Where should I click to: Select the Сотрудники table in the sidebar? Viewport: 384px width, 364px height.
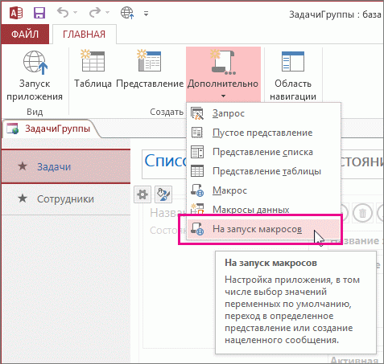click(x=66, y=199)
